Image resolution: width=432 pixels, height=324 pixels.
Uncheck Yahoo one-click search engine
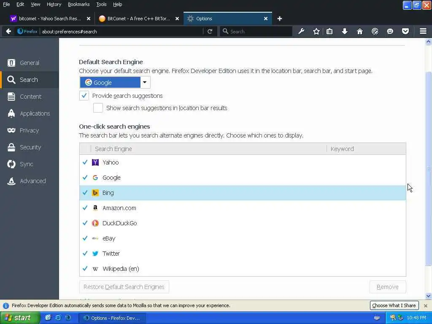[85, 162]
